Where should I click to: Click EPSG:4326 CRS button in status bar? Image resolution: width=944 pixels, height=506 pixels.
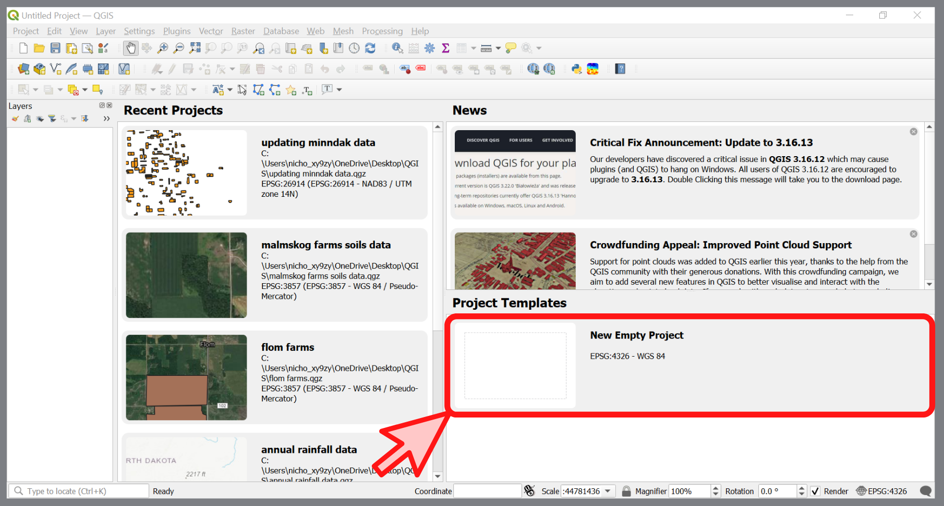point(882,491)
